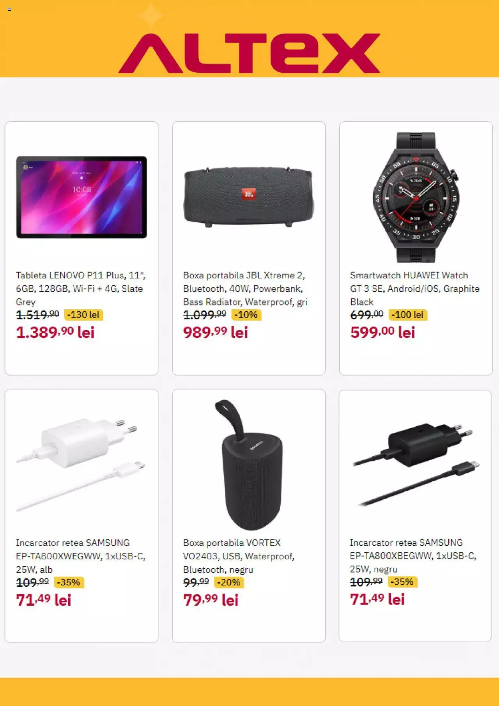Click the Samsung EP-TA800XBEGWW charger title

(x=413, y=556)
